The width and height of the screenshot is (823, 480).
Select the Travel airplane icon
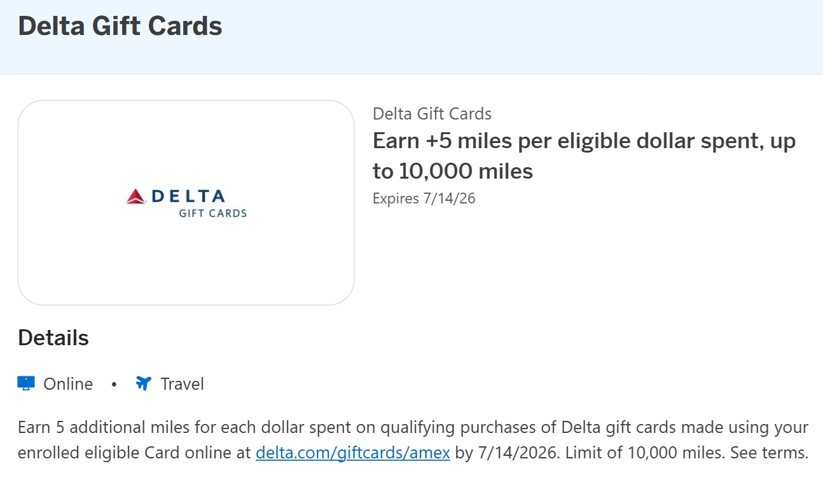pos(142,383)
